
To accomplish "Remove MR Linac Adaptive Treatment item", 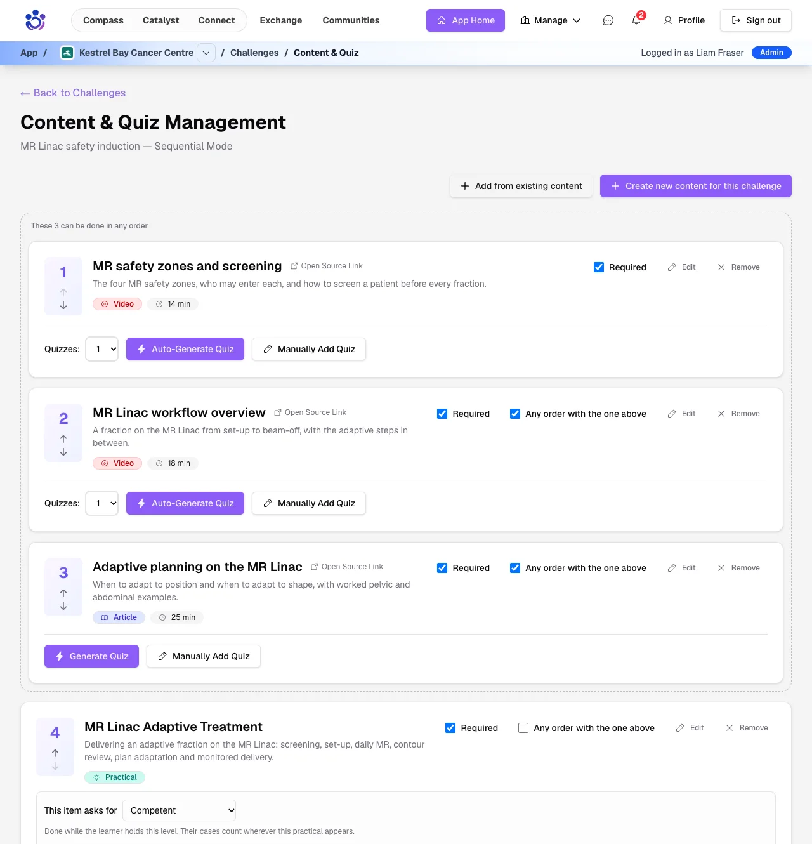I will tap(747, 728).
